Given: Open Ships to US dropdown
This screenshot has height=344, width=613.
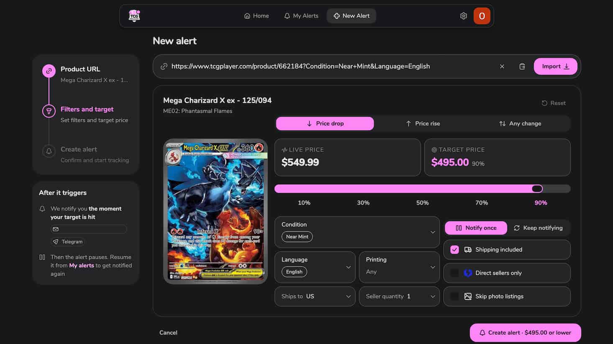Looking at the screenshot, I should (315, 296).
